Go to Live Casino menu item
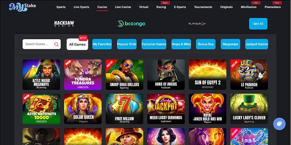291x145 pixels. [x=123, y=7]
